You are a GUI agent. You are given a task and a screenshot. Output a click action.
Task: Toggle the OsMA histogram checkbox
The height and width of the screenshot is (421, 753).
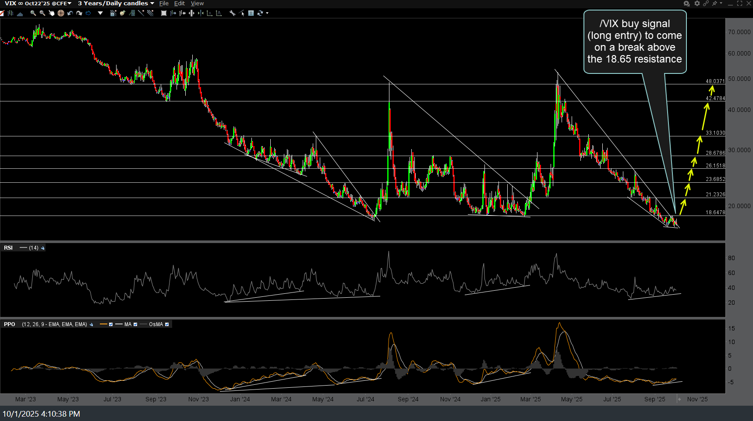tap(167, 324)
